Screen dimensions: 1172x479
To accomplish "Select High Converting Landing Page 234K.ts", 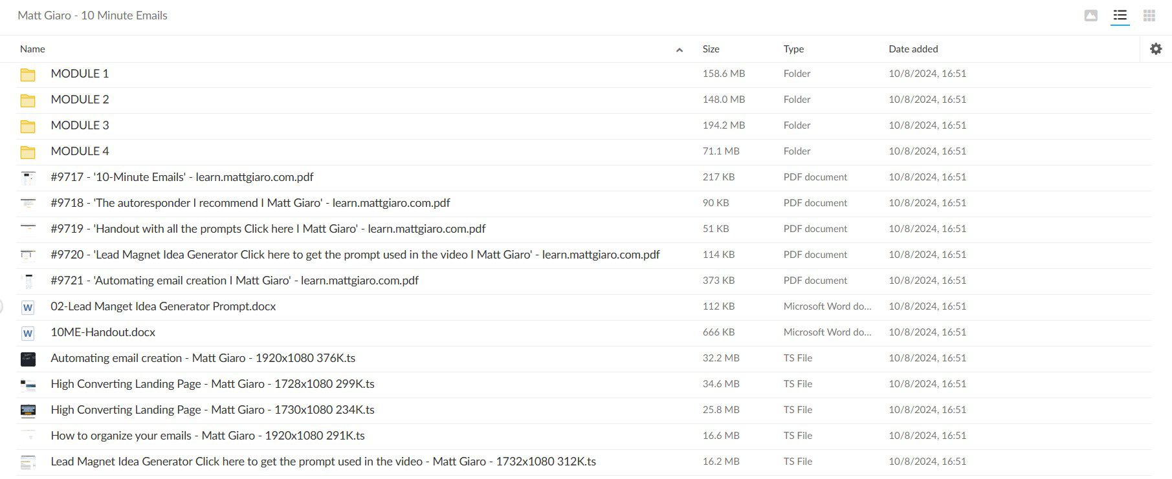I will (x=212, y=410).
